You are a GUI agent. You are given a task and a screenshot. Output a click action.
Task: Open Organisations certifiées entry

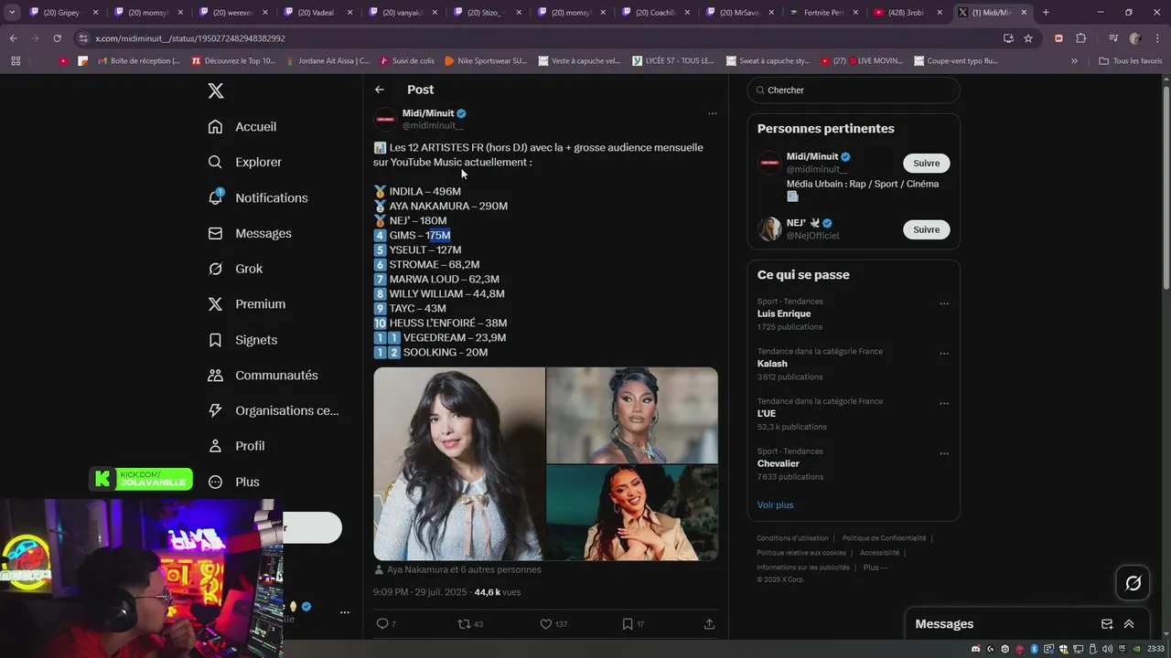tap(274, 410)
